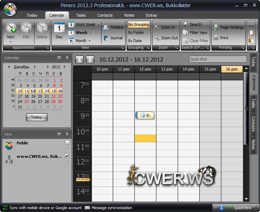Open the New appointment dropdown arrow

tap(11, 42)
